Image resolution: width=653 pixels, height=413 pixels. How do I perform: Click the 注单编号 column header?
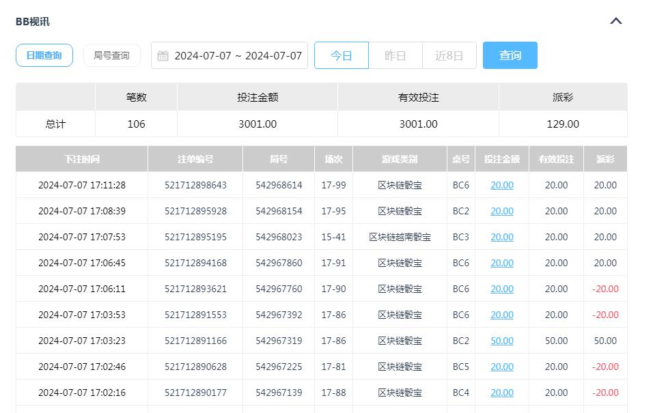[195, 158]
